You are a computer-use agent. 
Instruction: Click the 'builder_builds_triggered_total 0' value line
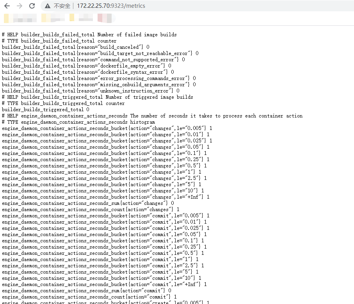pos(46,109)
